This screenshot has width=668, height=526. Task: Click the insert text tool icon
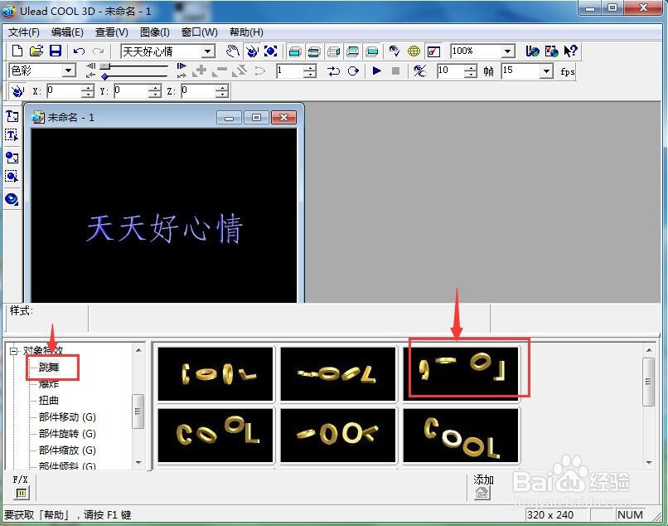click(x=12, y=115)
